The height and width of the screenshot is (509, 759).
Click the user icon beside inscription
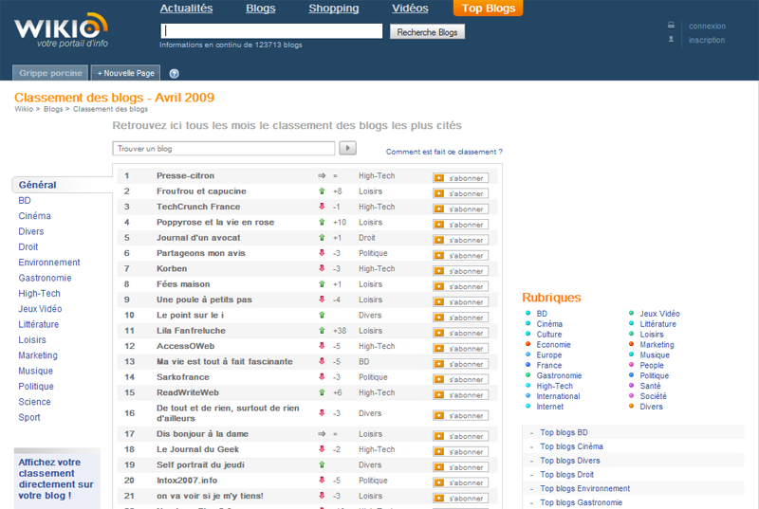pyautogui.click(x=671, y=39)
